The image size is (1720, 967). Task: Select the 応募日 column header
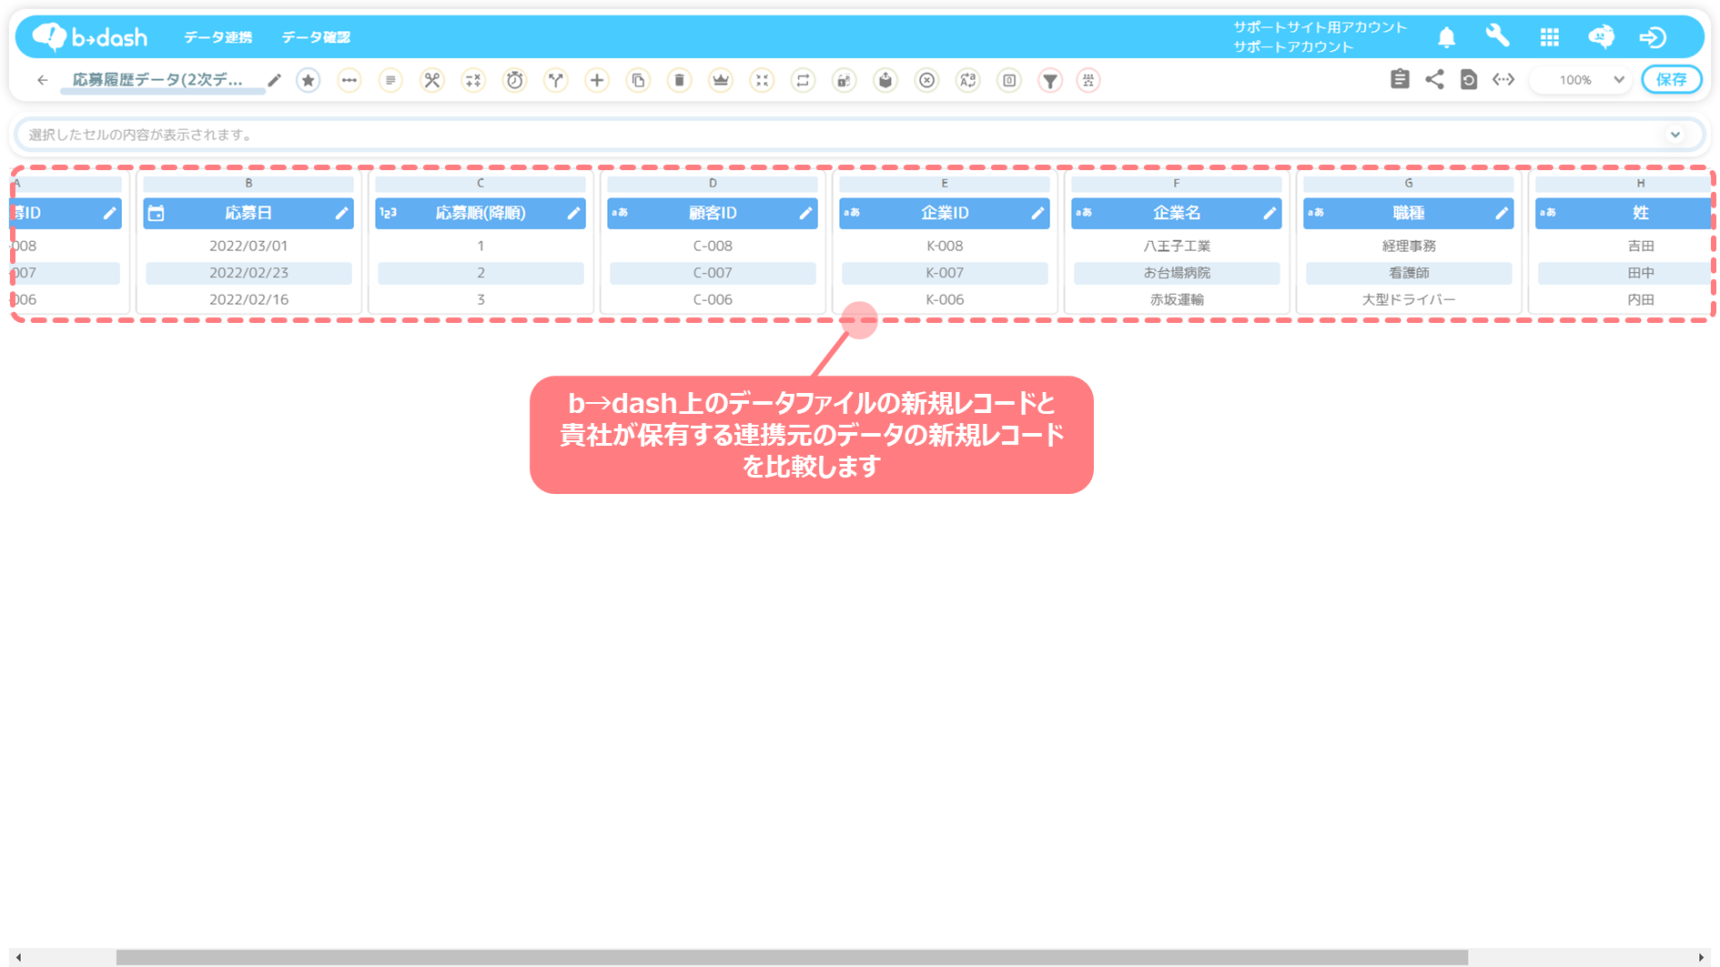[x=248, y=213]
